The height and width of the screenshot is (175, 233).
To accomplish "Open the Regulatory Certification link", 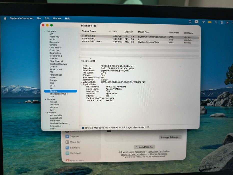I will (159, 151).
